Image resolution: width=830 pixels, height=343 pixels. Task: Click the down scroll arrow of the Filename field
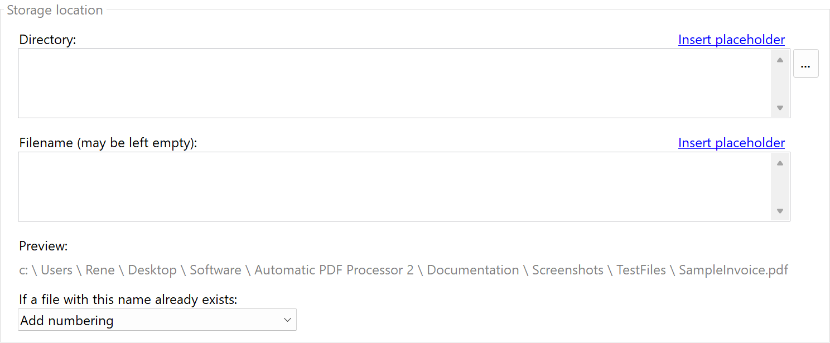pyautogui.click(x=780, y=211)
